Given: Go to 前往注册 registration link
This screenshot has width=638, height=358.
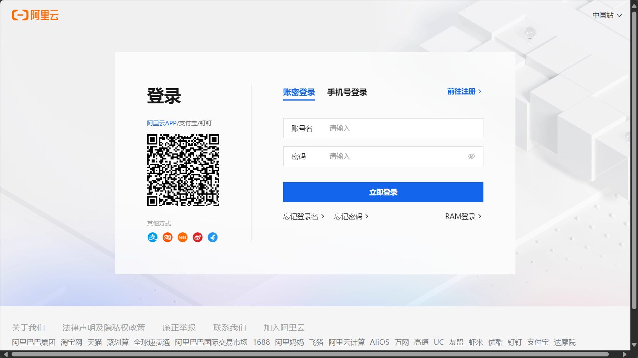Looking at the screenshot, I should point(464,91).
